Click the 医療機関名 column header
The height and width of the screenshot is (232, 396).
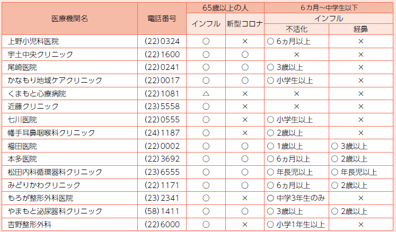[x=69, y=19]
